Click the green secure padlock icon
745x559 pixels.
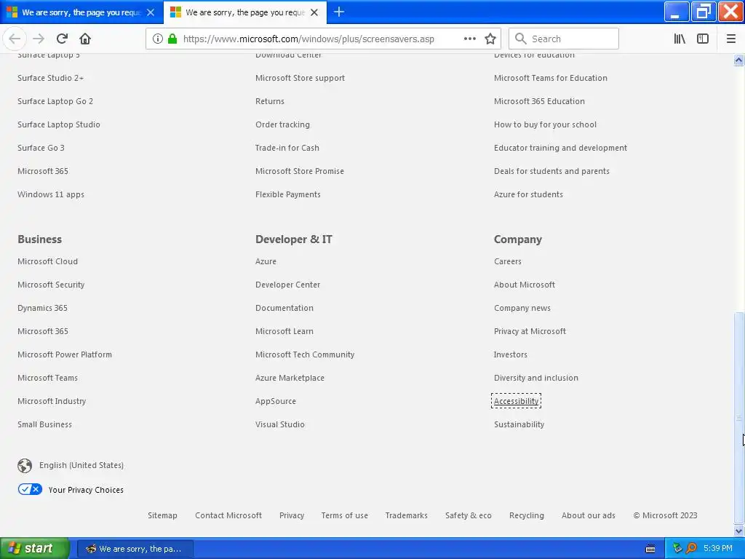pyautogui.click(x=172, y=39)
